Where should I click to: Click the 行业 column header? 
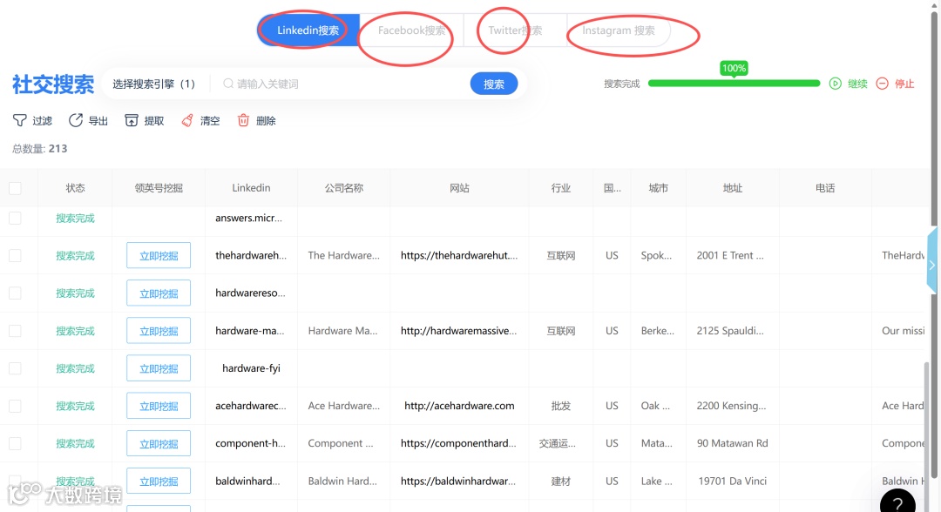pos(560,188)
